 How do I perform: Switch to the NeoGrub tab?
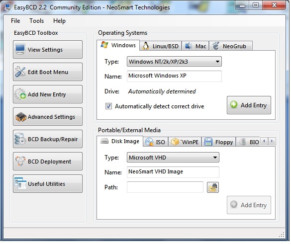point(231,46)
